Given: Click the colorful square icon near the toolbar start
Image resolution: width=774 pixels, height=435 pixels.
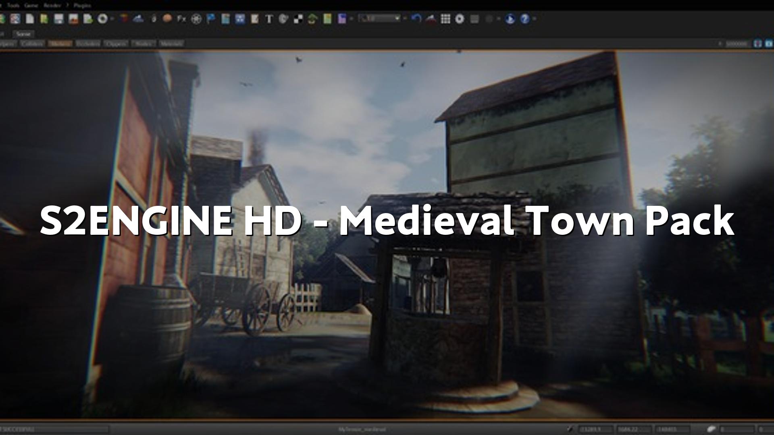Looking at the screenshot, I should click(x=15, y=19).
